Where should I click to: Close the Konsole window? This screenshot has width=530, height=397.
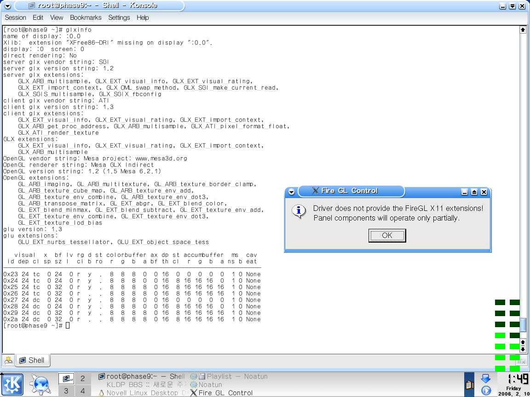pos(522,6)
